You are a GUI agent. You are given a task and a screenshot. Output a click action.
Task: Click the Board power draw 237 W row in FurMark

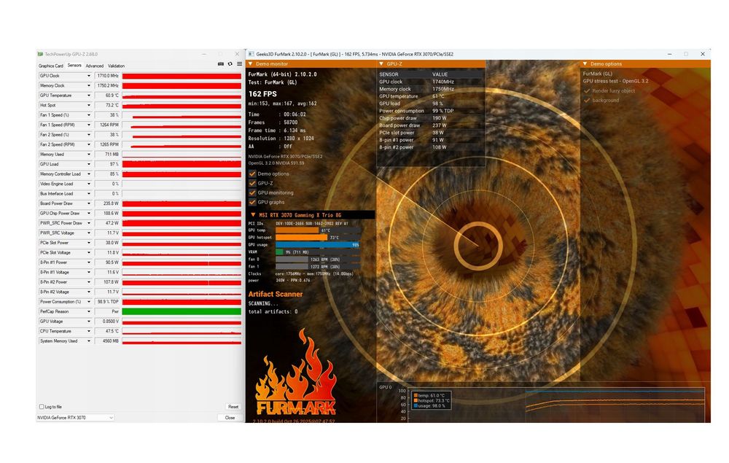coord(431,125)
